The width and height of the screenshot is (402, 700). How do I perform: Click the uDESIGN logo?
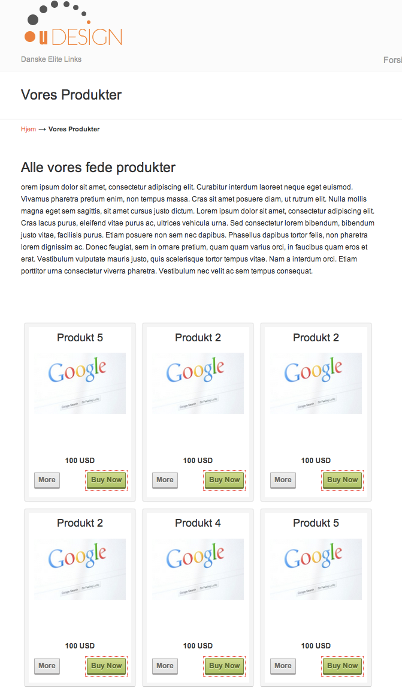click(74, 23)
